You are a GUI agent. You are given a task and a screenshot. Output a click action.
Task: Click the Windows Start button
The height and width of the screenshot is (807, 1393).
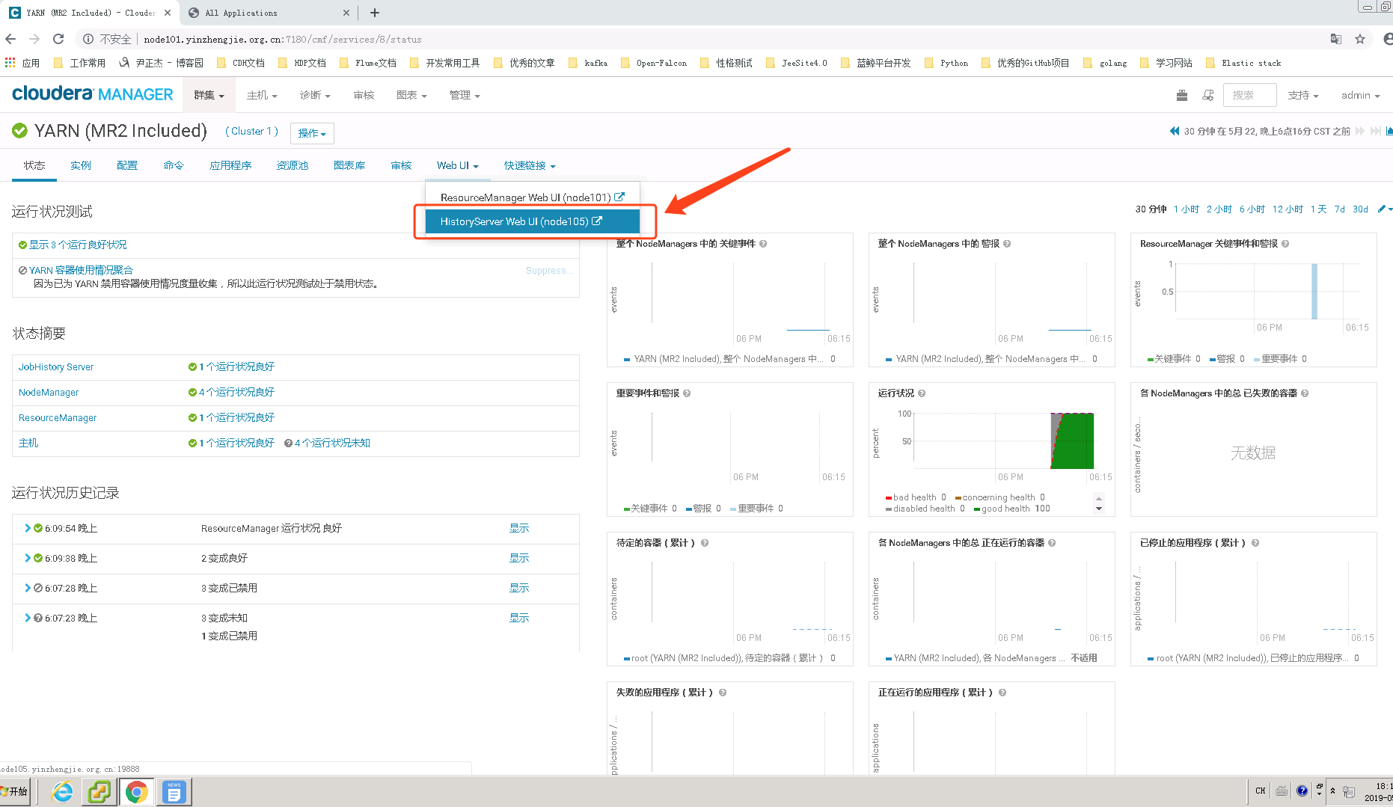tap(15, 791)
